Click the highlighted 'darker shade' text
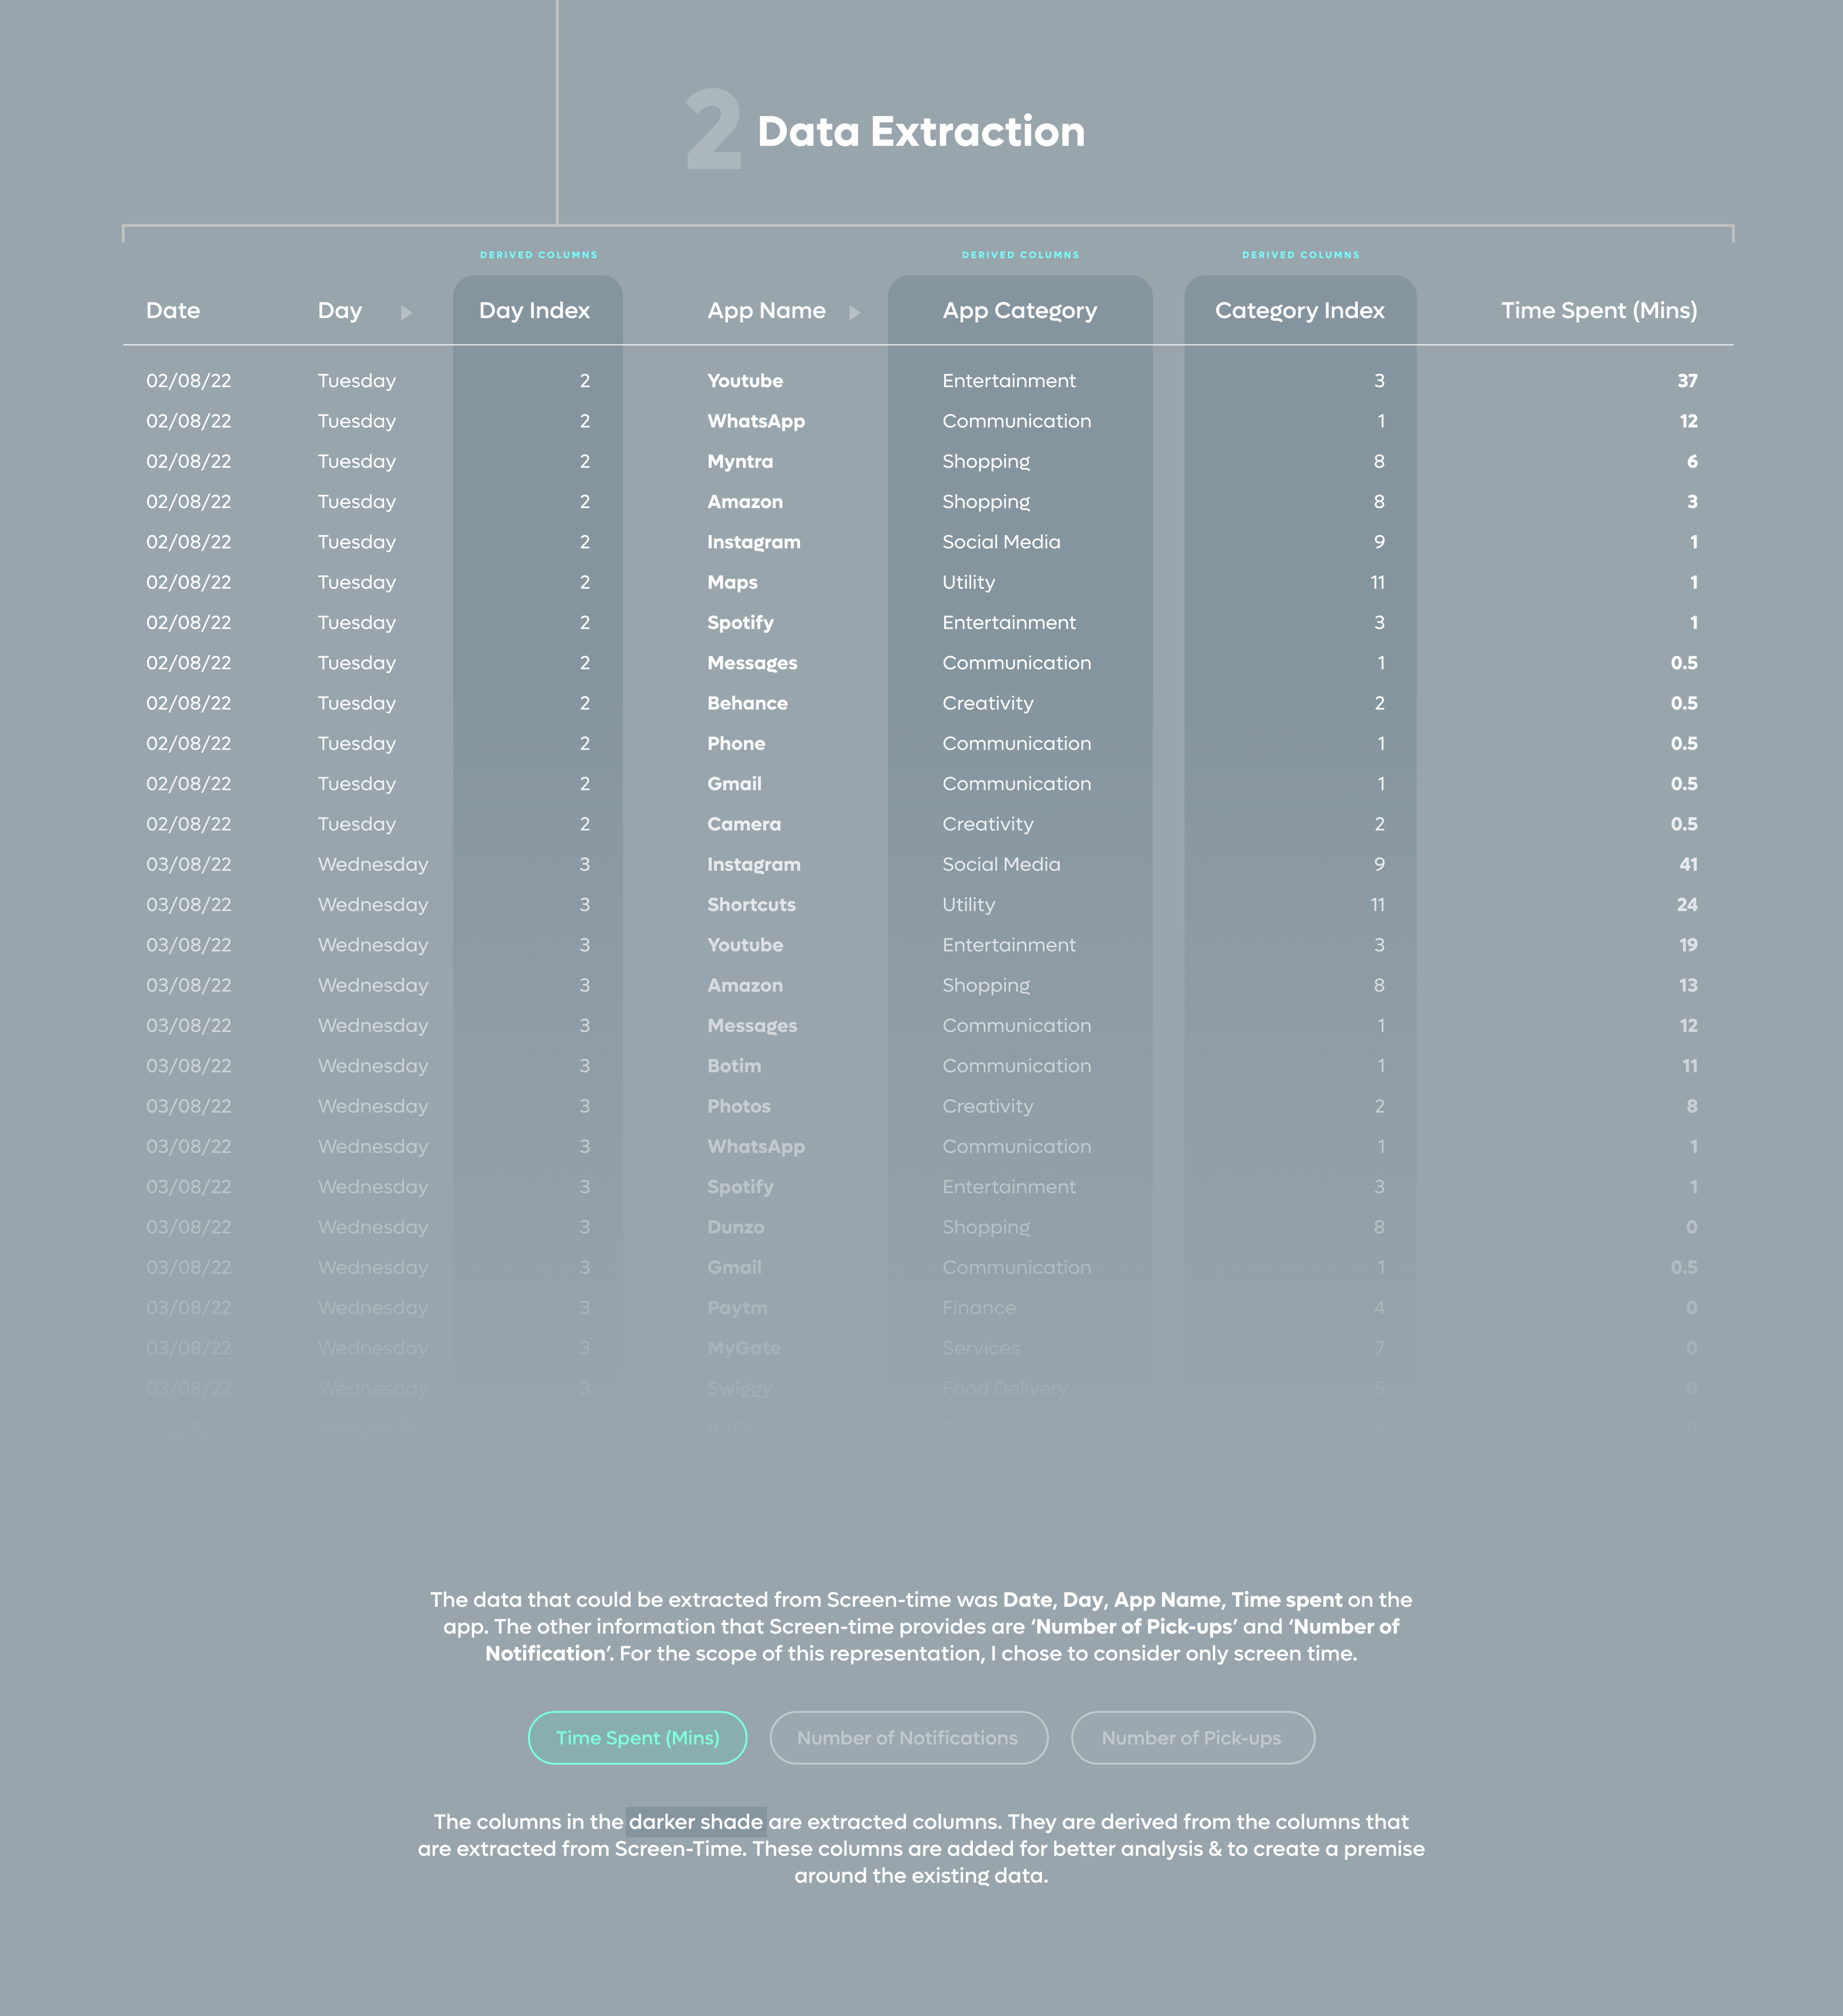Screen dimensions: 1843x2016 695,1822
